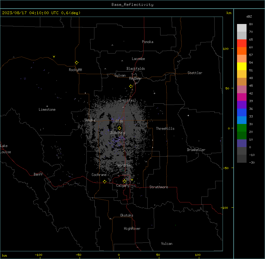The height and width of the screenshot is (259, 265).
Task: Click the Okotoks town label
Action: pyautogui.click(x=127, y=215)
